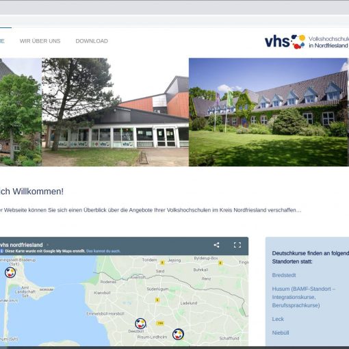This screenshot has height=349, width=349.
Task: Click the vhs building photo with pine tree
Action: click(115, 112)
